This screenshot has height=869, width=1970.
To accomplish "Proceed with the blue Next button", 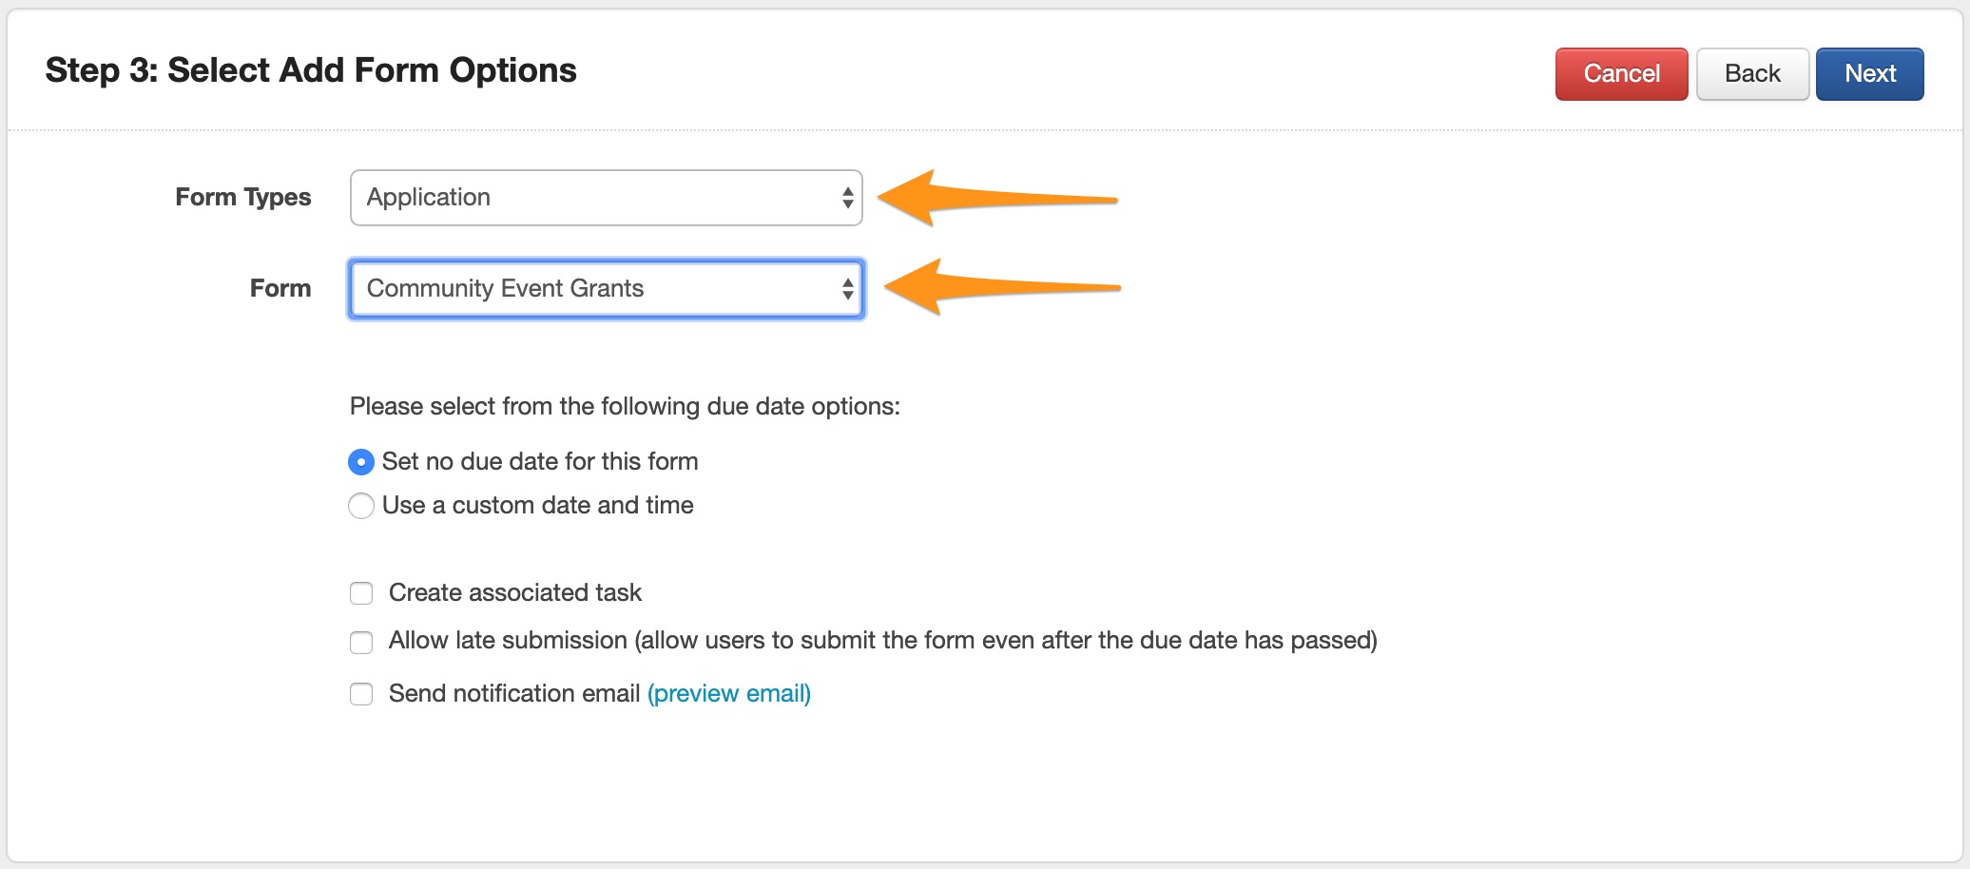I will pos(1869,74).
